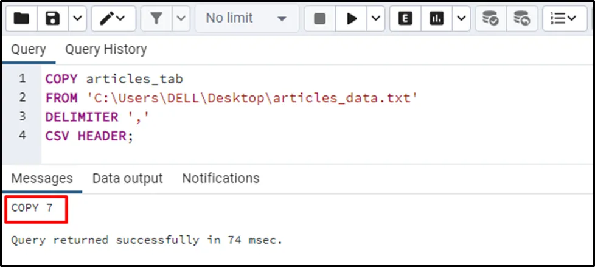Switch to the Query History tab
This screenshot has height=267, width=595.
(106, 49)
